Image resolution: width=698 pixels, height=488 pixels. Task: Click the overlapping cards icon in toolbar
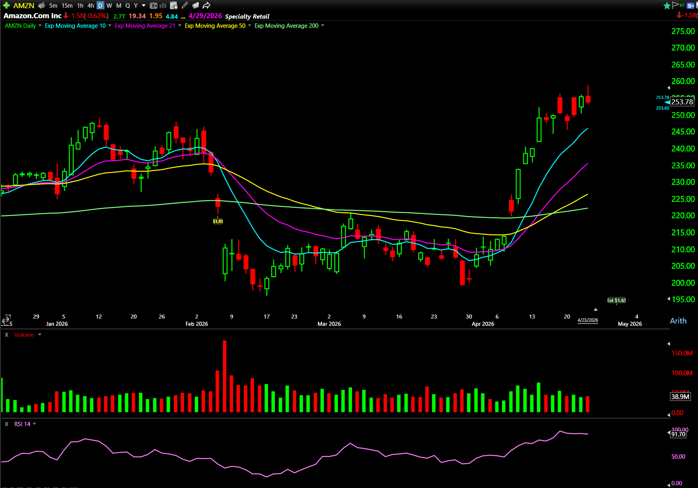coord(196,5)
